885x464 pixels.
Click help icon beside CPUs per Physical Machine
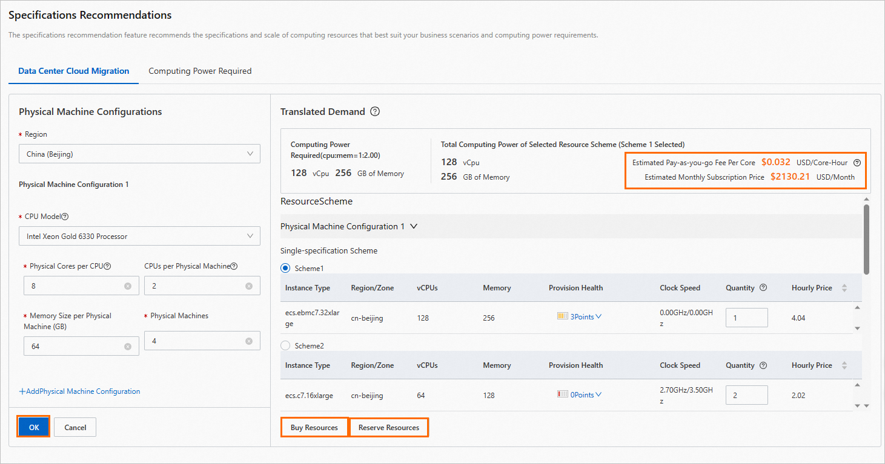point(234,266)
